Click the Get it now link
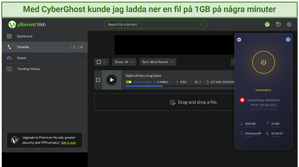299x167 pixels. tap(68, 142)
